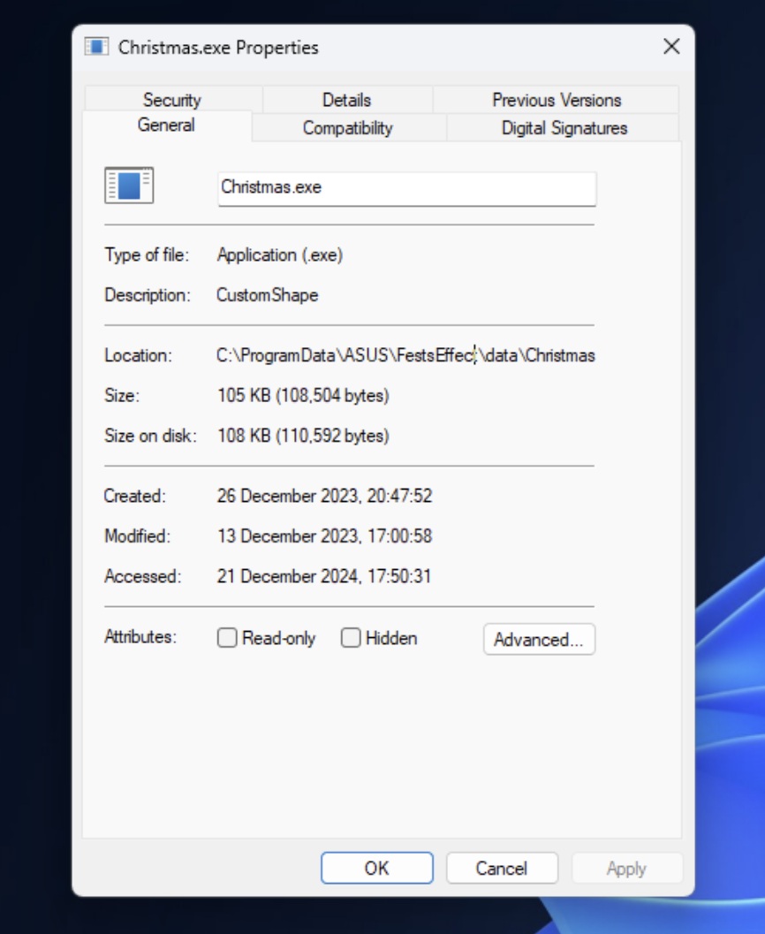Click the Cancel button
Image resolution: width=765 pixels, height=934 pixels.
(x=502, y=868)
